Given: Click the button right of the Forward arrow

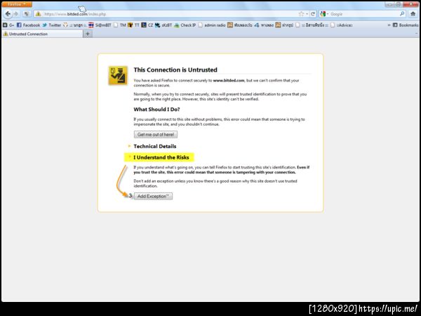Looking at the screenshot, I should (27, 14).
